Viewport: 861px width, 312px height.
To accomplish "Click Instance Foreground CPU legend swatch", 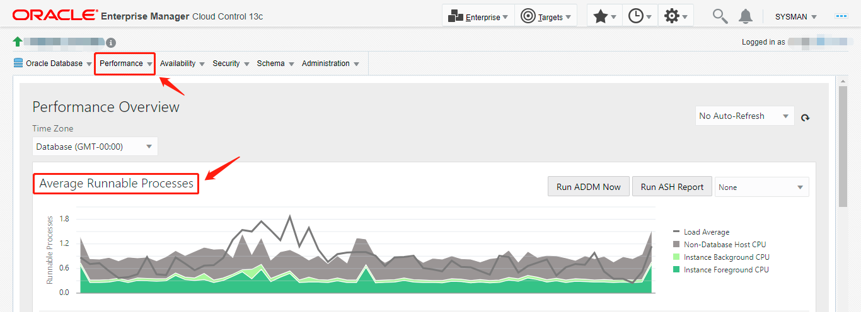I will click(677, 270).
